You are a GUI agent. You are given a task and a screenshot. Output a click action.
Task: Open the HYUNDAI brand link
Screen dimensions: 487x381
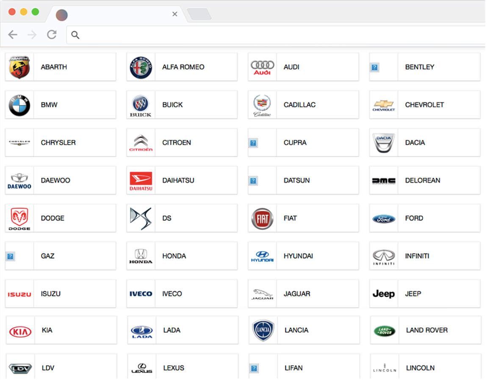[x=304, y=256]
